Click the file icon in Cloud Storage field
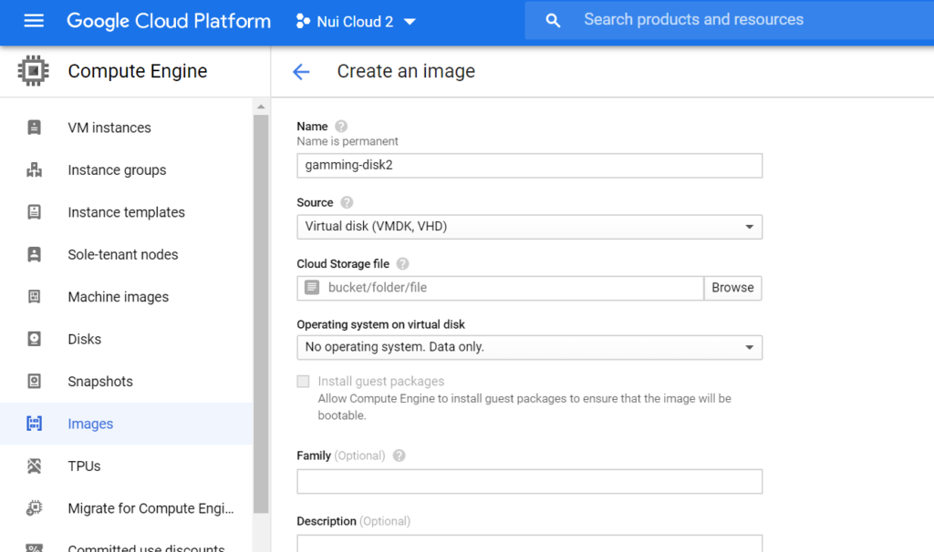The image size is (934, 552). point(312,287)
